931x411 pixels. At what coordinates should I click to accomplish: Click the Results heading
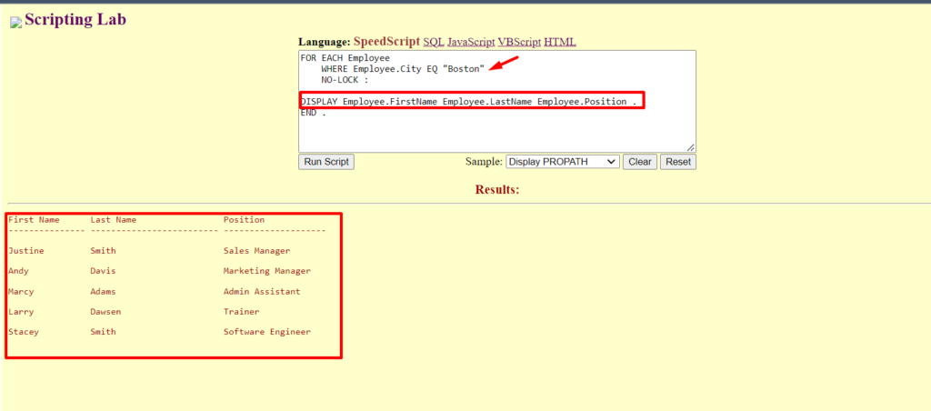(497, 190)
